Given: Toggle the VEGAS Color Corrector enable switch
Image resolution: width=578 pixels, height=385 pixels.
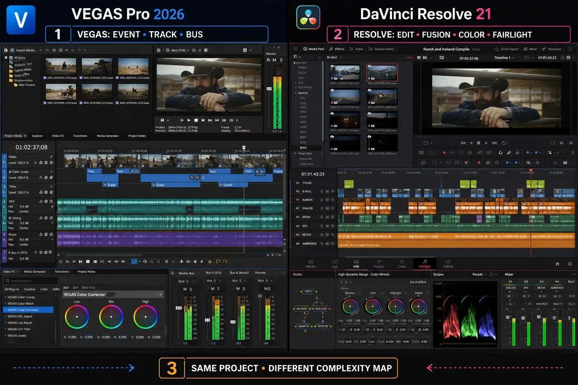Looking at the screenshot, I should (x=111, y=294).
